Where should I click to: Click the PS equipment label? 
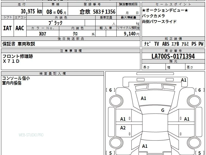coord(194,44)
